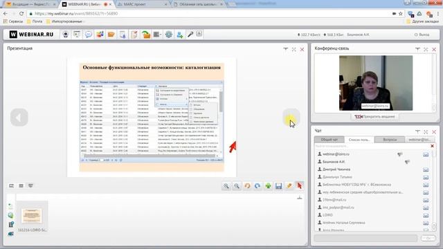Open the checklist poll toolbar icon
443x249 pixels.
(x=134, y=35)
